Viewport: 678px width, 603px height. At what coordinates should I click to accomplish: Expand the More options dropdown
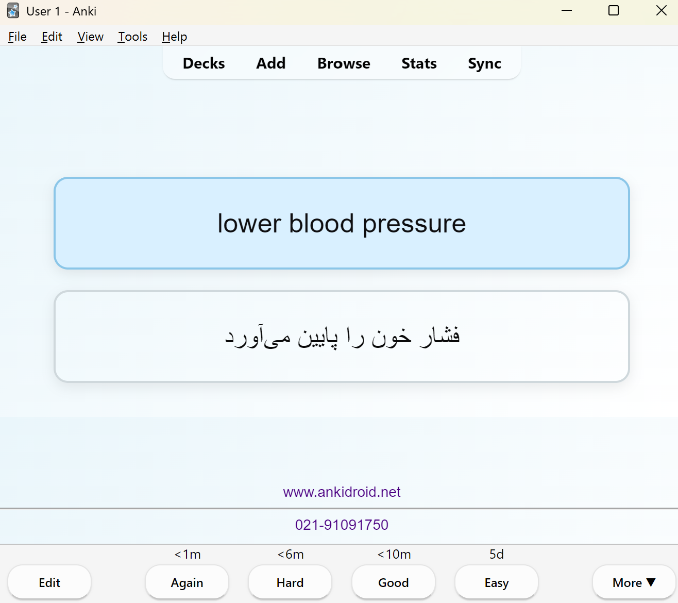[634, 582]
